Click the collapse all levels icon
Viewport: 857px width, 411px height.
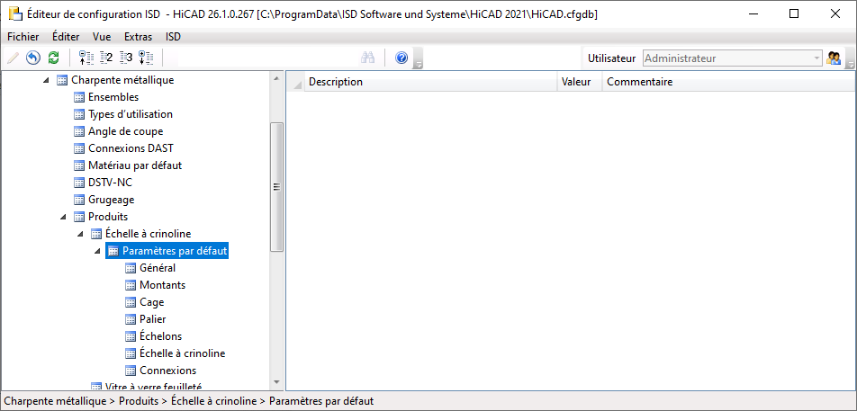86,58
